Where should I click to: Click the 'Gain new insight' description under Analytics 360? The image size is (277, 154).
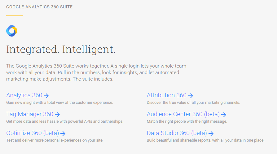(59, 103)
